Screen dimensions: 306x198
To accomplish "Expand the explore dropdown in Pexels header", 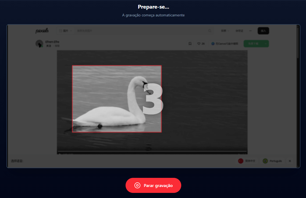I will click(225, 31).
